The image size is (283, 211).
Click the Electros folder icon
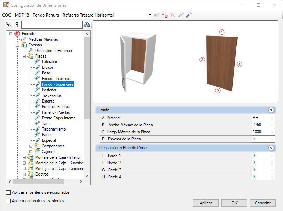[31, 174]
